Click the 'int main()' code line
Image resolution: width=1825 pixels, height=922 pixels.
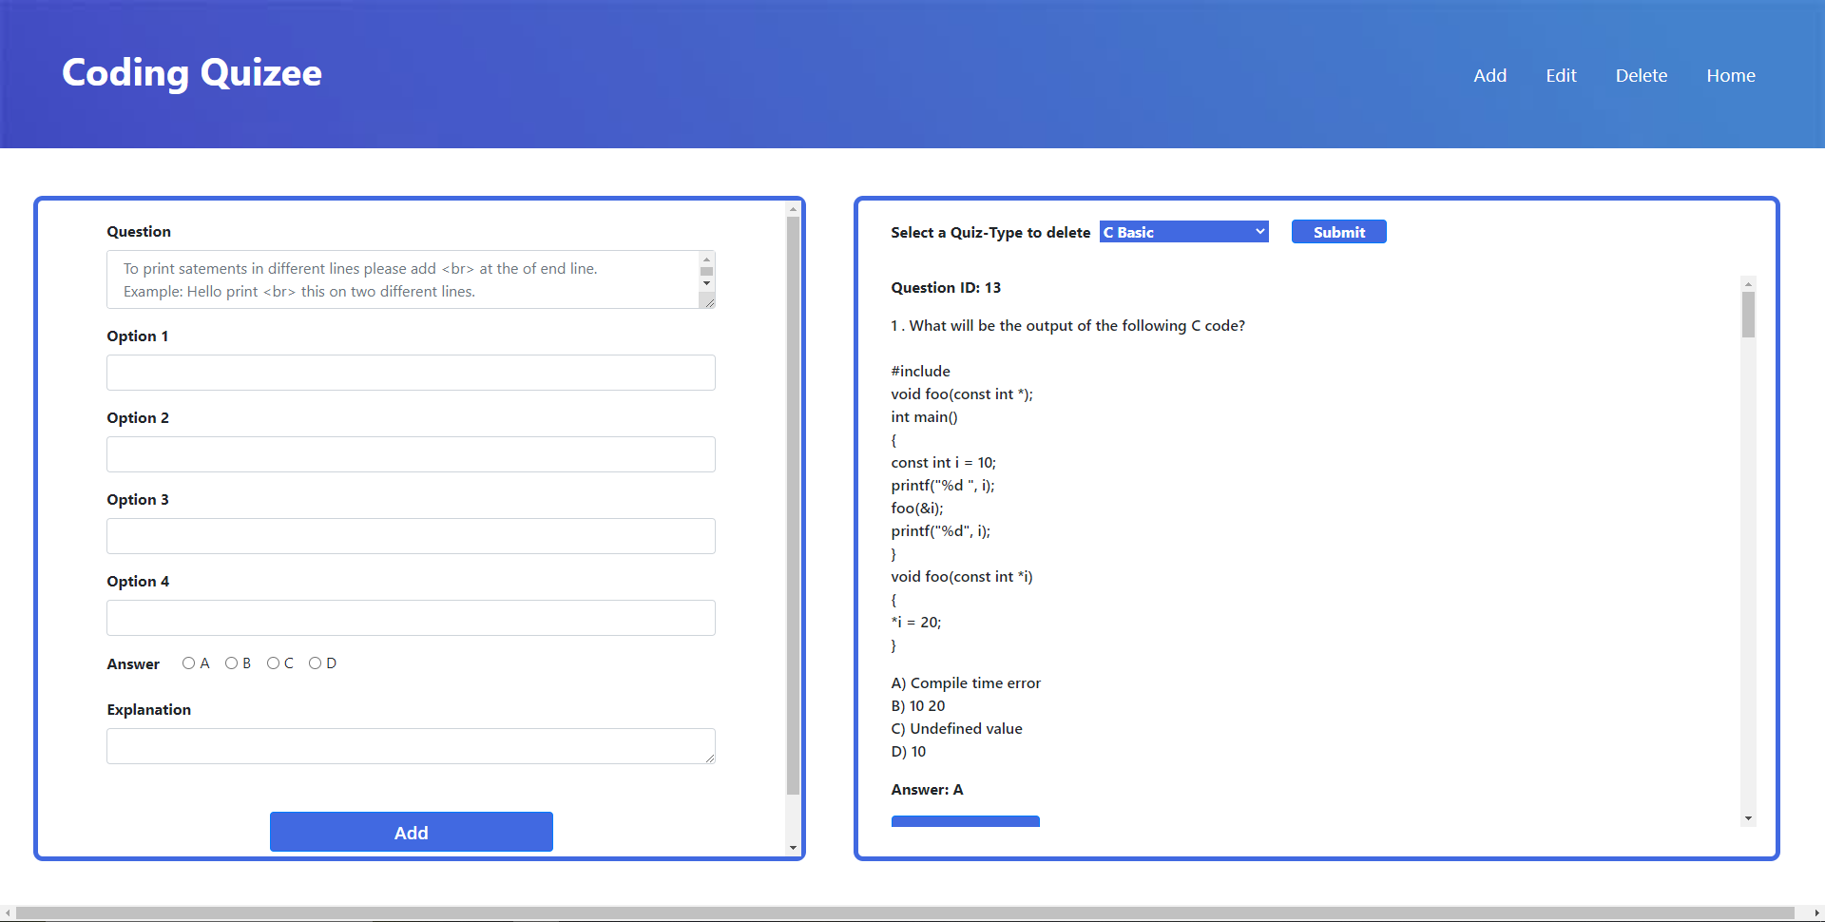click(925, 417)
